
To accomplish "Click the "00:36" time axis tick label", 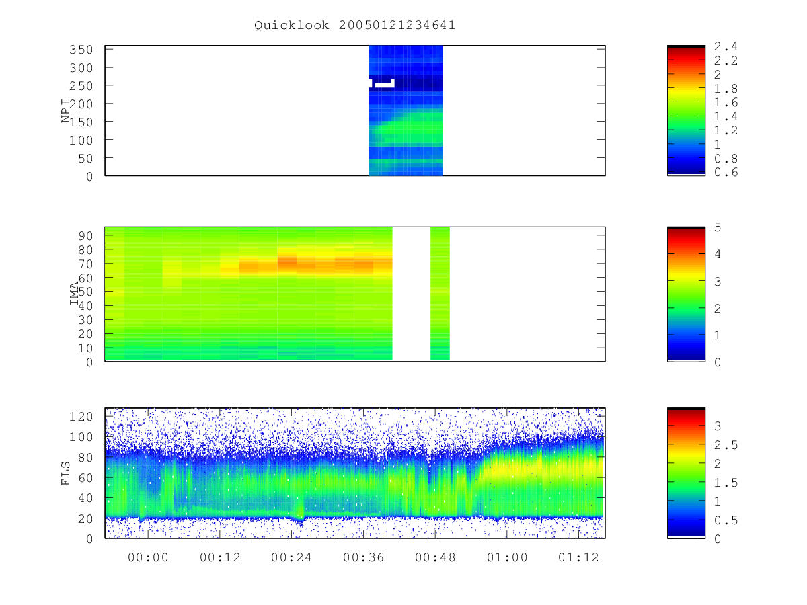I will pyautogui.click(x=363, y=557).
